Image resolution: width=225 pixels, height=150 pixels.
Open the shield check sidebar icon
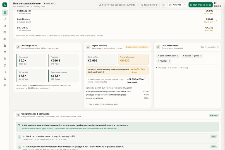pyautogui.click(x=5, y=72)
